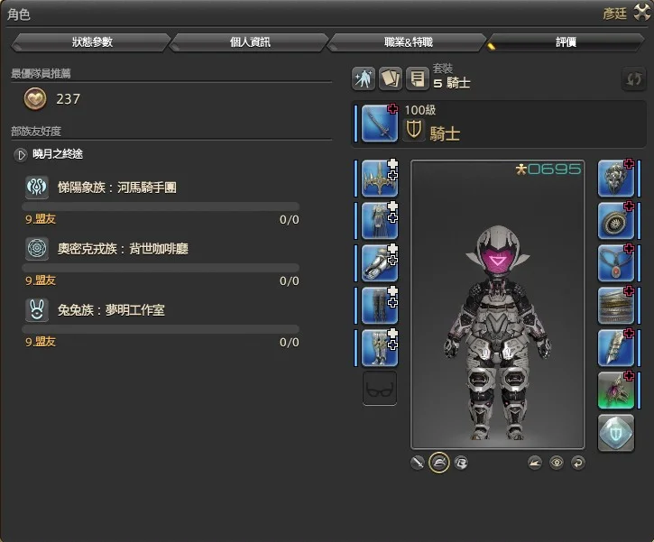Reset the character preview with return arrow

point(577,463)
